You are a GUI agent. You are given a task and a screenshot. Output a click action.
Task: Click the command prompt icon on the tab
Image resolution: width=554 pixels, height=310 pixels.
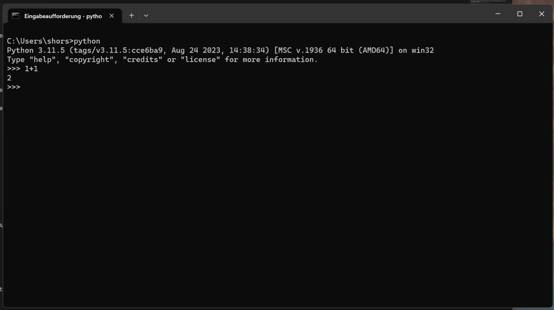click(15, 16)
